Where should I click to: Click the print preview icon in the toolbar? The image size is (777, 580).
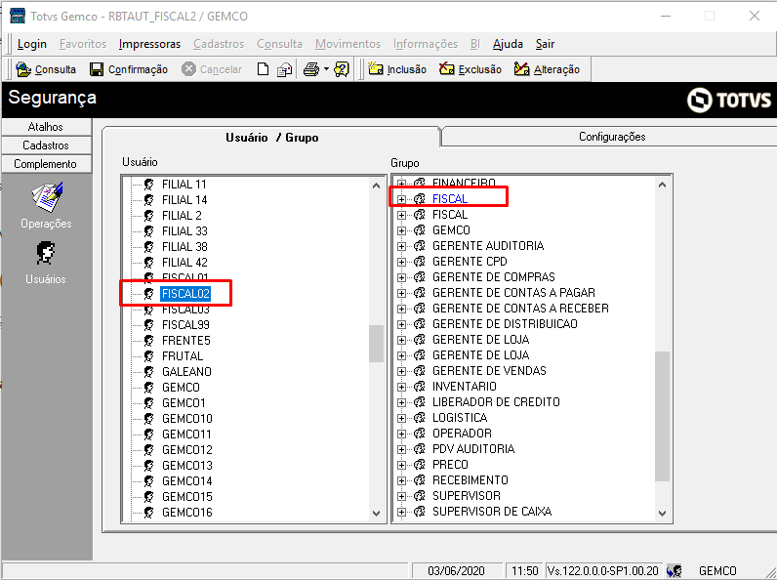pyautogui.click(x=284, y=69)
